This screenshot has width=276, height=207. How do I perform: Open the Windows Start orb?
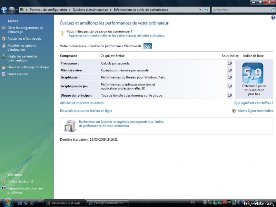(8, 203)
